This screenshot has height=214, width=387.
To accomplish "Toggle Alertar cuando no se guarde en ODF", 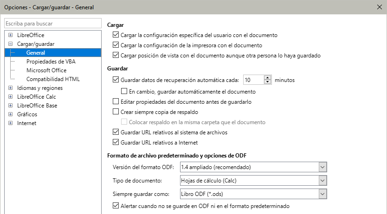I will pos(116,205).
